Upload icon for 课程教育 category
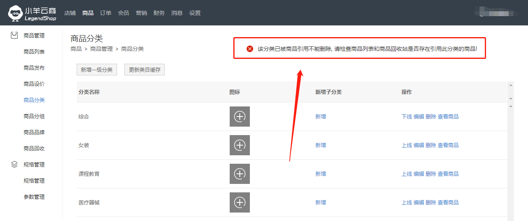Image resolution: width=528 pixels, height=221 pixels. (x=240, y=174)
